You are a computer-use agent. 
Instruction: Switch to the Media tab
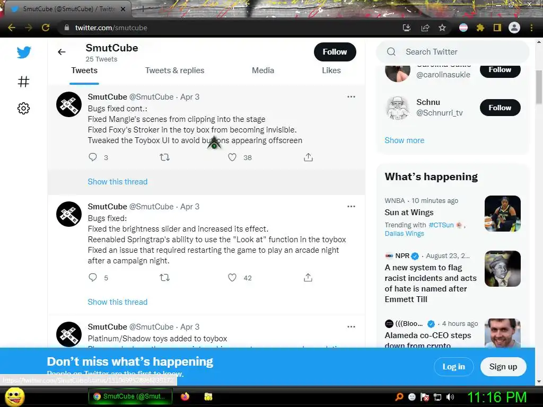[x=263, y=70]
